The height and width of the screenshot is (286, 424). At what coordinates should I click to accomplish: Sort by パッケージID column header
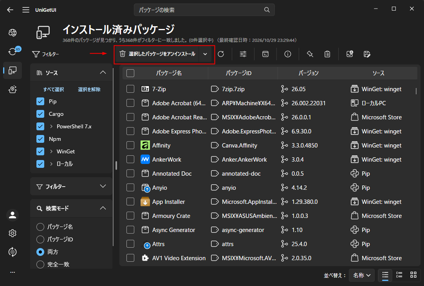238,73
